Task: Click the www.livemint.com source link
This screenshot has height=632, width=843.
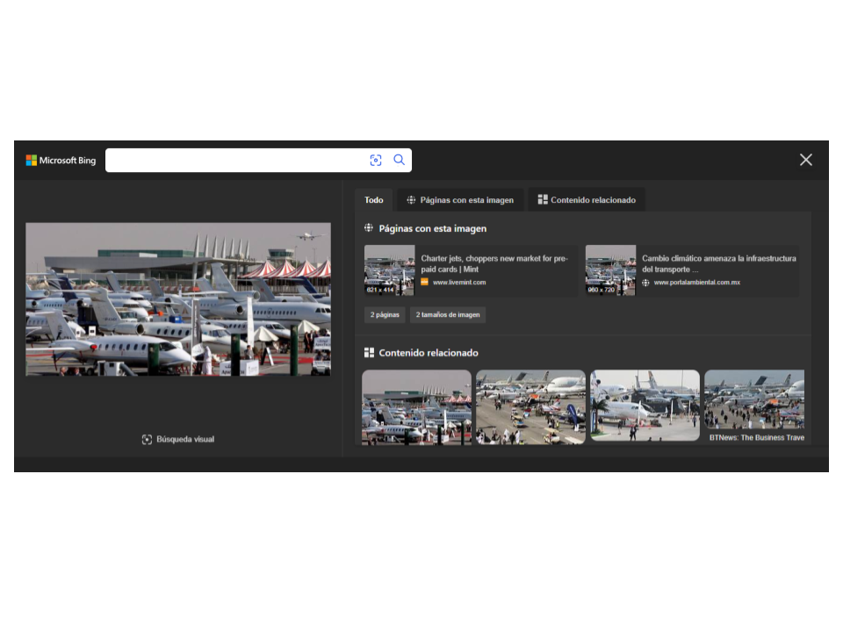Action: [x=458, y=283]
